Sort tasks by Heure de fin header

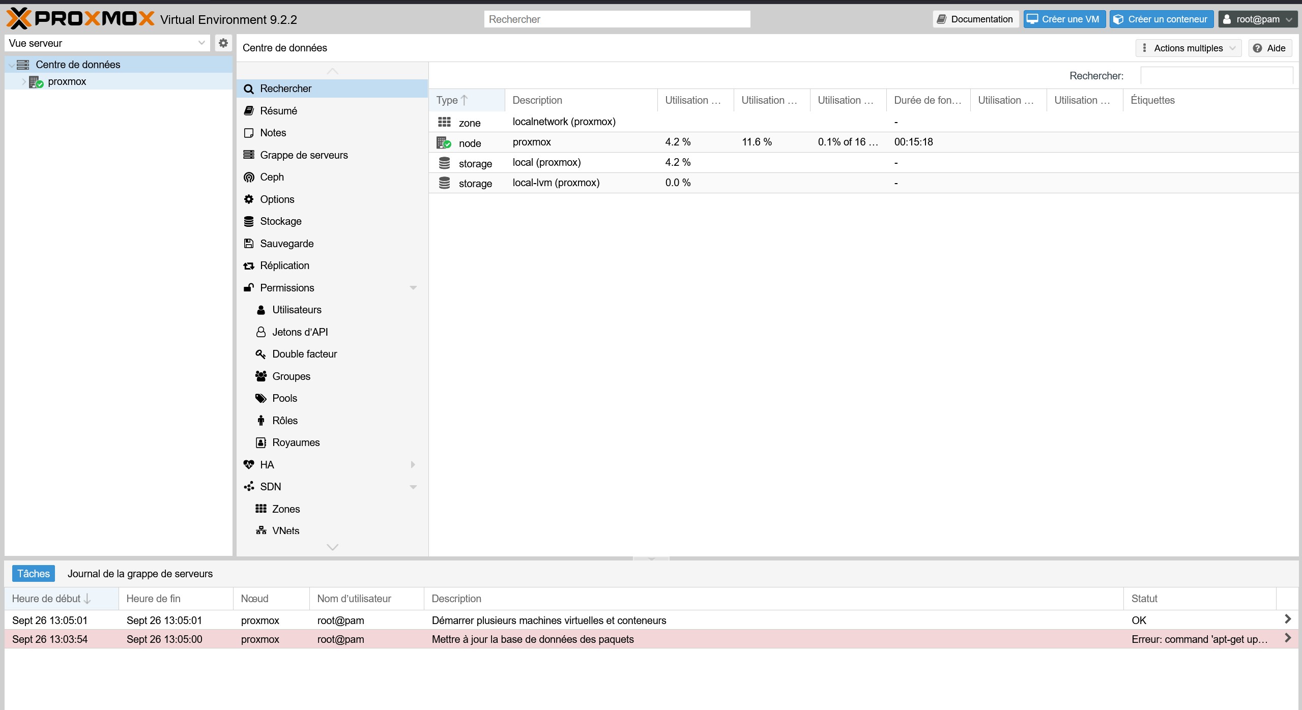(x=176, y=599)
